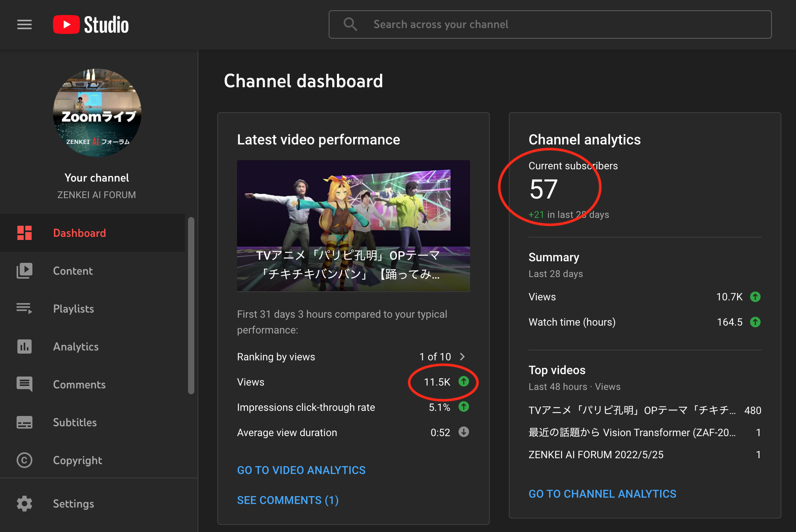Expand Ranking by views chevron arrow
796x532 pixels.
pyautogui.click(x=463, y=357)
